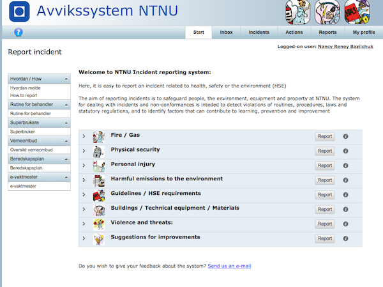
Task: Expand the Violence and threats row
Action: tap(84, 224)
